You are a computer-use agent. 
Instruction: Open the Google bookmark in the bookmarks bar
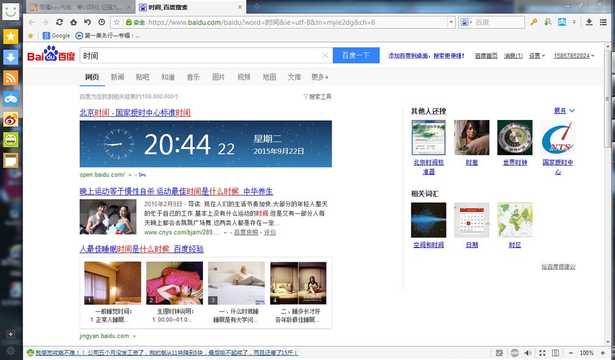click(57, 36)
